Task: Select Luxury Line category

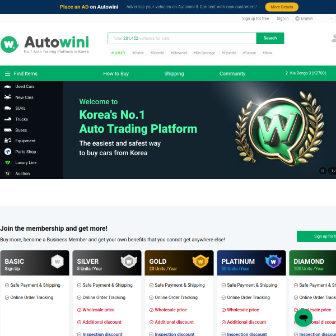Action: [x=26, y=162]
